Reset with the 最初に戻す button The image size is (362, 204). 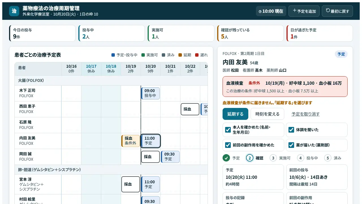(337, 11)
